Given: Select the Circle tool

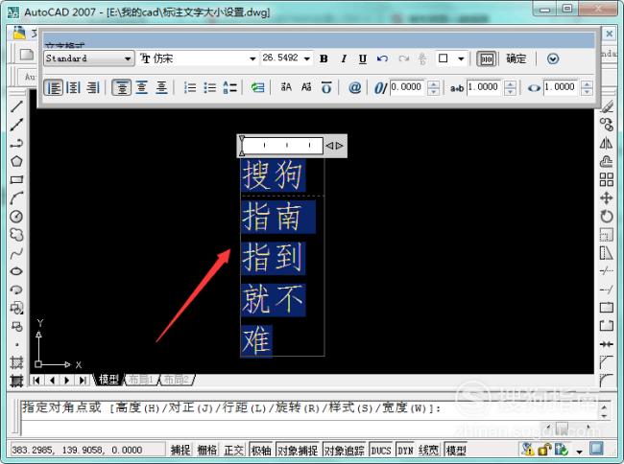Looking at the screenshot, I should pos(16,216).
